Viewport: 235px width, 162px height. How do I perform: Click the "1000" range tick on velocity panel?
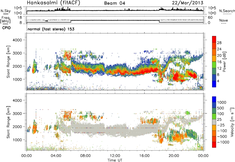17,140
